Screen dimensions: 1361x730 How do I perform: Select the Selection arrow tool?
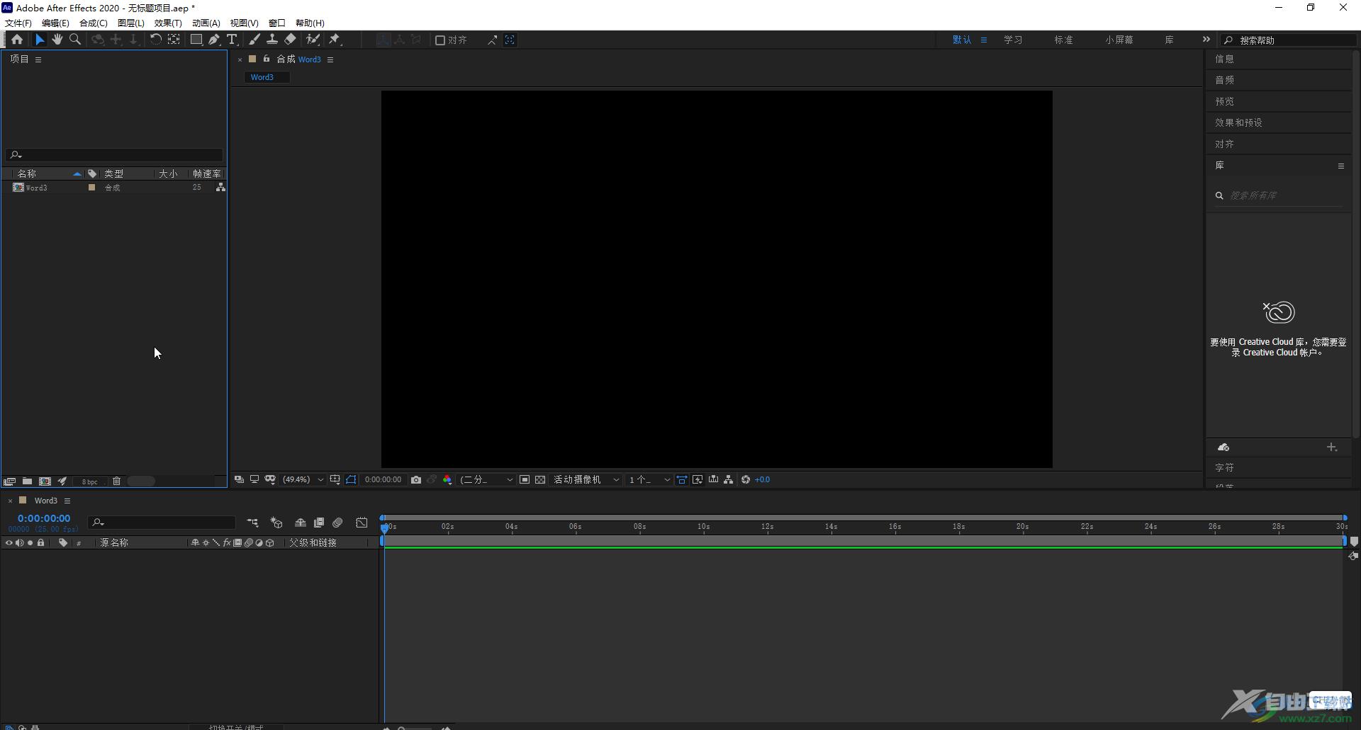tap(40, 40)
